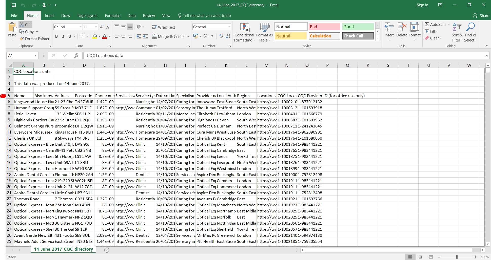Enable Wrap Text for selection
Viewport: 491px width, 260px height.
(x=164, y=27)
